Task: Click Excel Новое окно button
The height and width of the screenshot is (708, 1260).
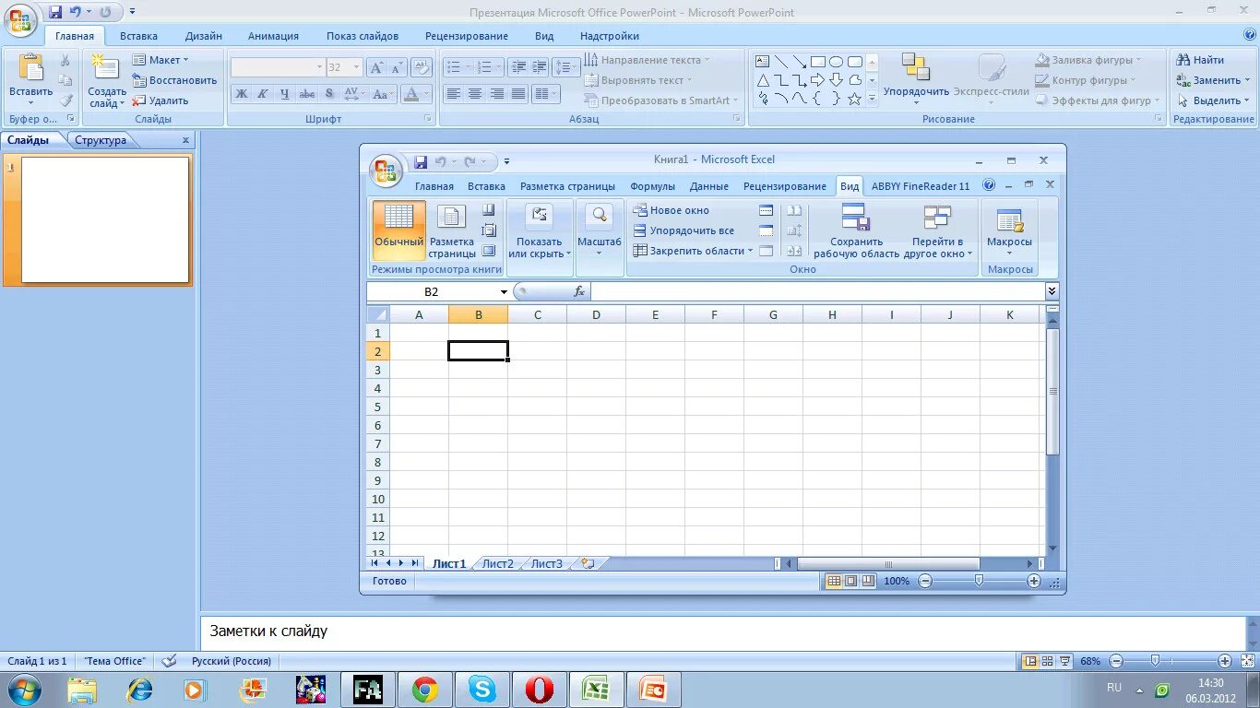Action: pyautogui.click(x=671, y=210)
